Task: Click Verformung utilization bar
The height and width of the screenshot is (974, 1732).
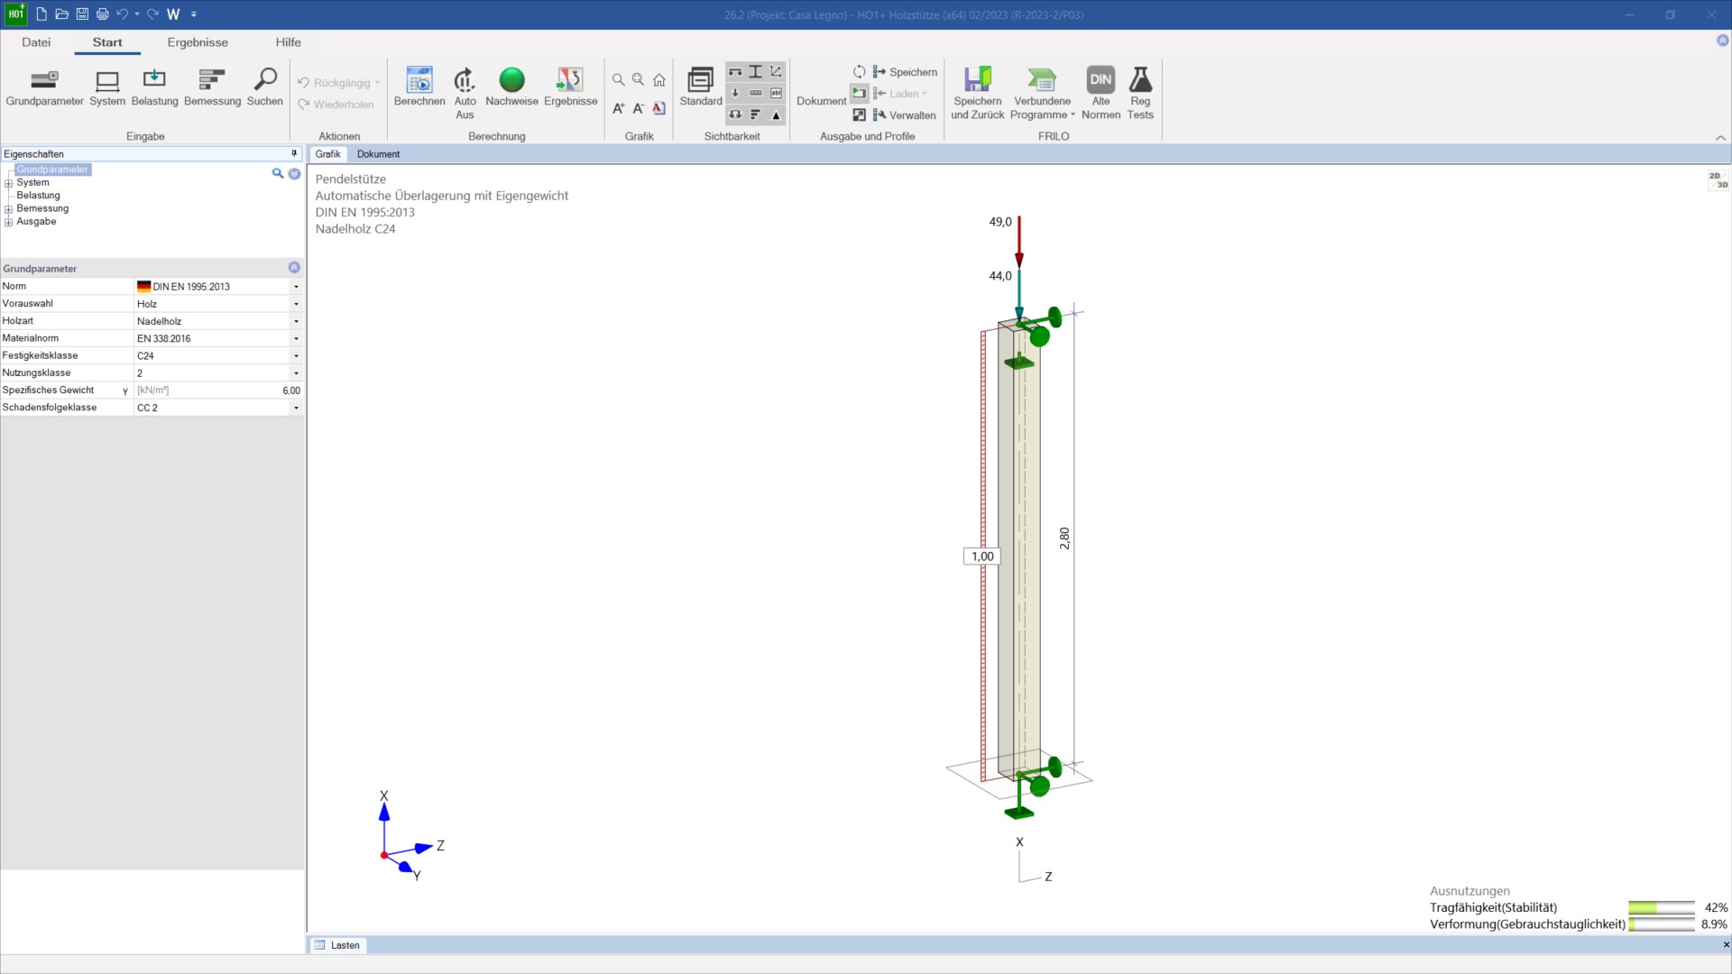Action: 1662,924
